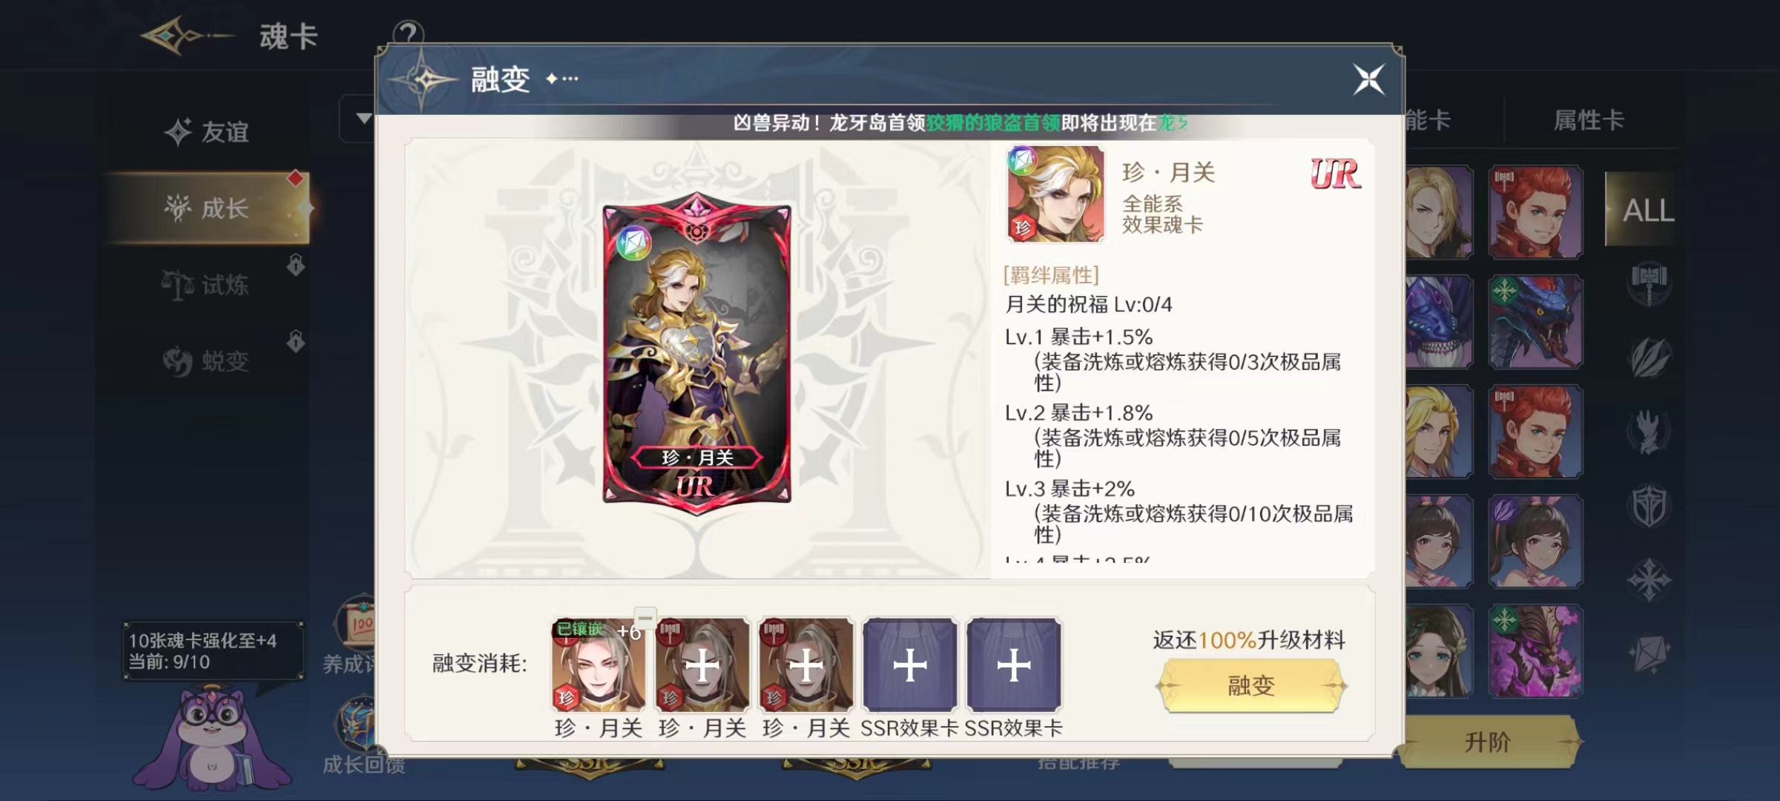Select the shield class filter icon
This screenshot has width=1780, height=801.
point(1649,506)
